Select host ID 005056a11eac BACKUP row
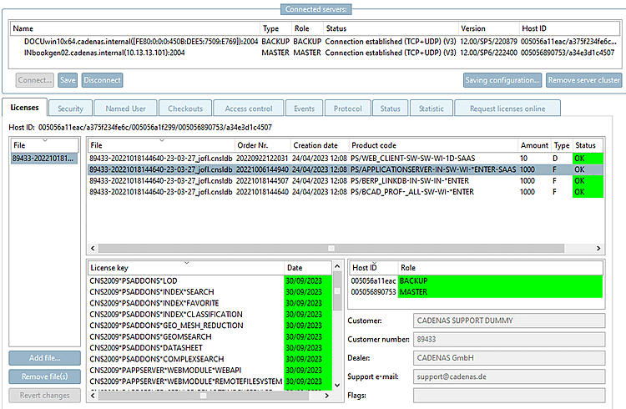This screenshot has height=409, width=626. click(477, 280)
